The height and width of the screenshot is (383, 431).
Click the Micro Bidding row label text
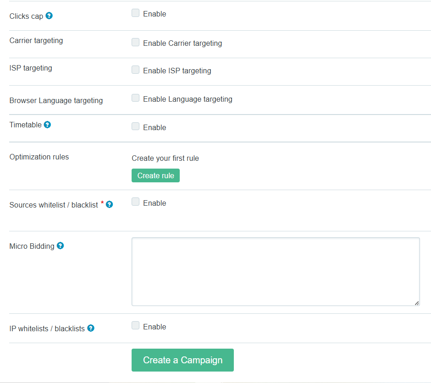(32, 246)
